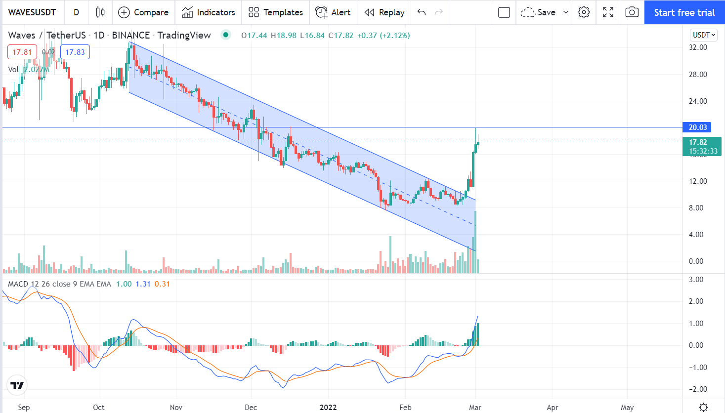Click the green market status dot
Image resolution: width=725 pixels, height=413 pixels.
226,35
